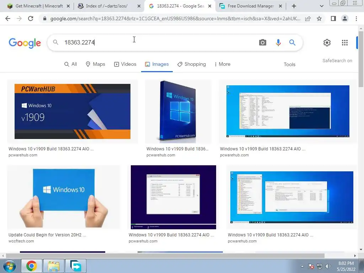Click the padlock site info icon
The height and width of the screenshot is (273, 364).
coord(45,18)
